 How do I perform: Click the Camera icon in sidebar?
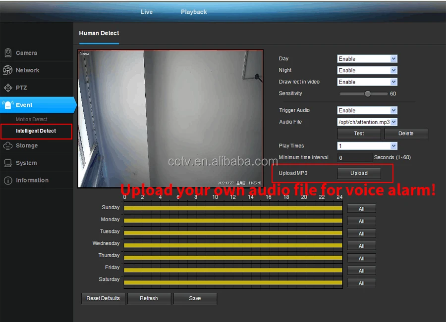8,53
